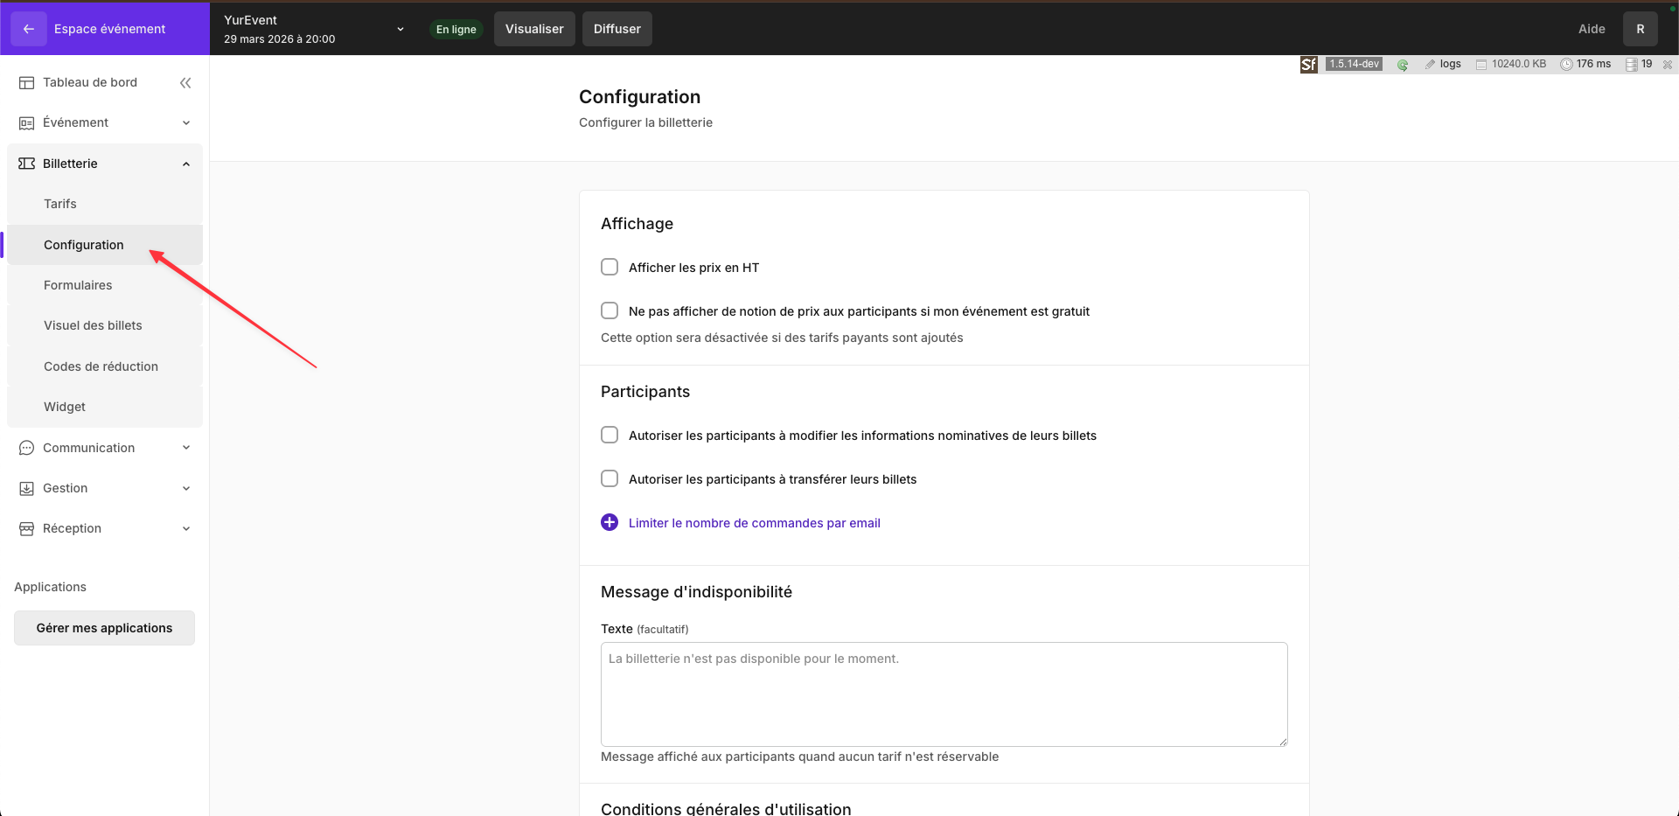Click the plus icon for limiting orders per email
The image size is (1679, 816).
(610, 523)
